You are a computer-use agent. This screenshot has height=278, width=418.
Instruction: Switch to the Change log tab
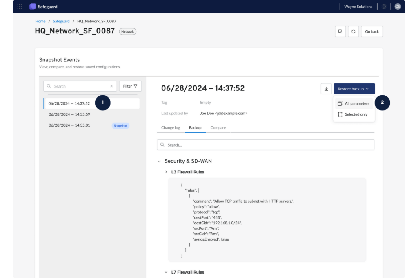(170, 127)
